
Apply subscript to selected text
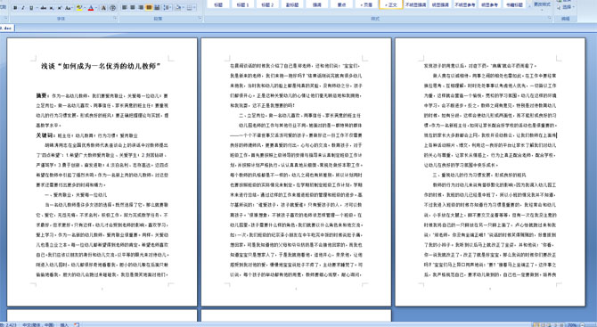click(x=52, y=8)
